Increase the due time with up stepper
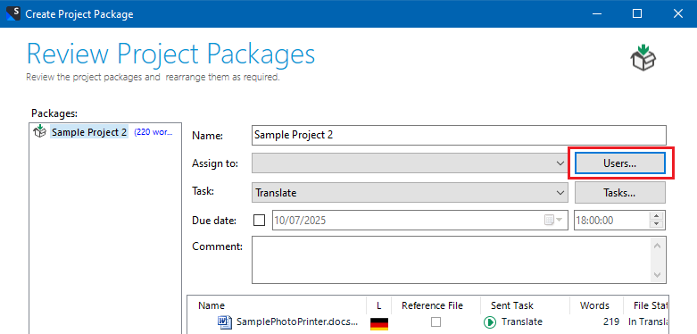Image resolution: width=697 pixels, height=334 pixels. (x=657, y=216)
